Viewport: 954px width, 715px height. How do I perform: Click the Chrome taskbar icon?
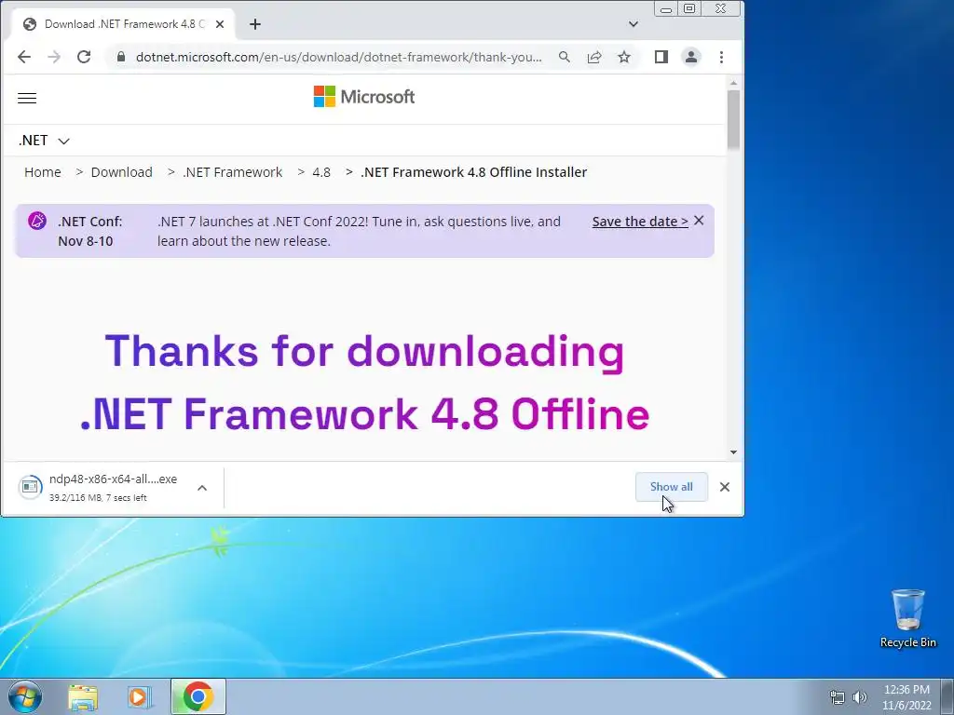tap(198, 696)
